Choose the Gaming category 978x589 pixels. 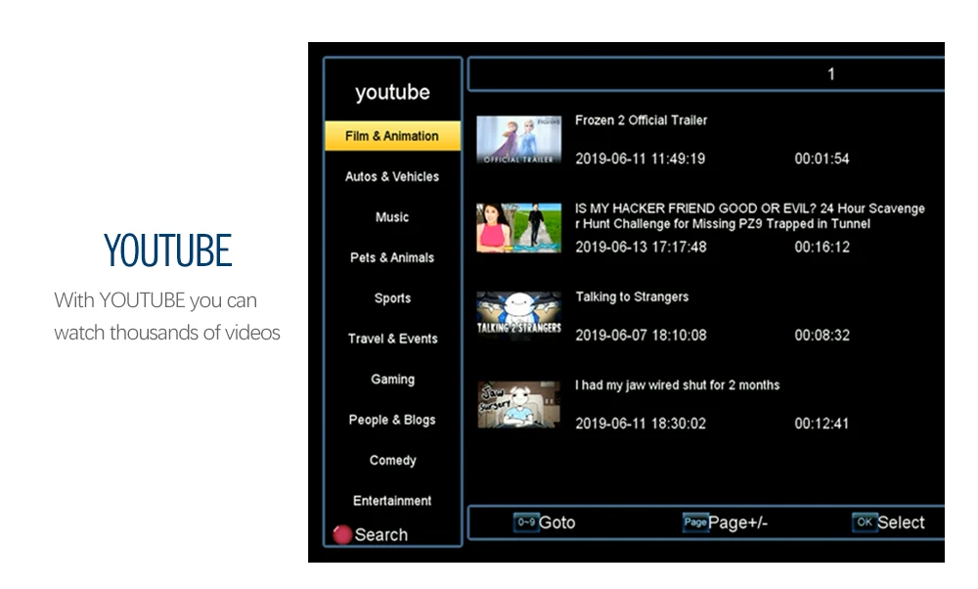coord(392,380)
